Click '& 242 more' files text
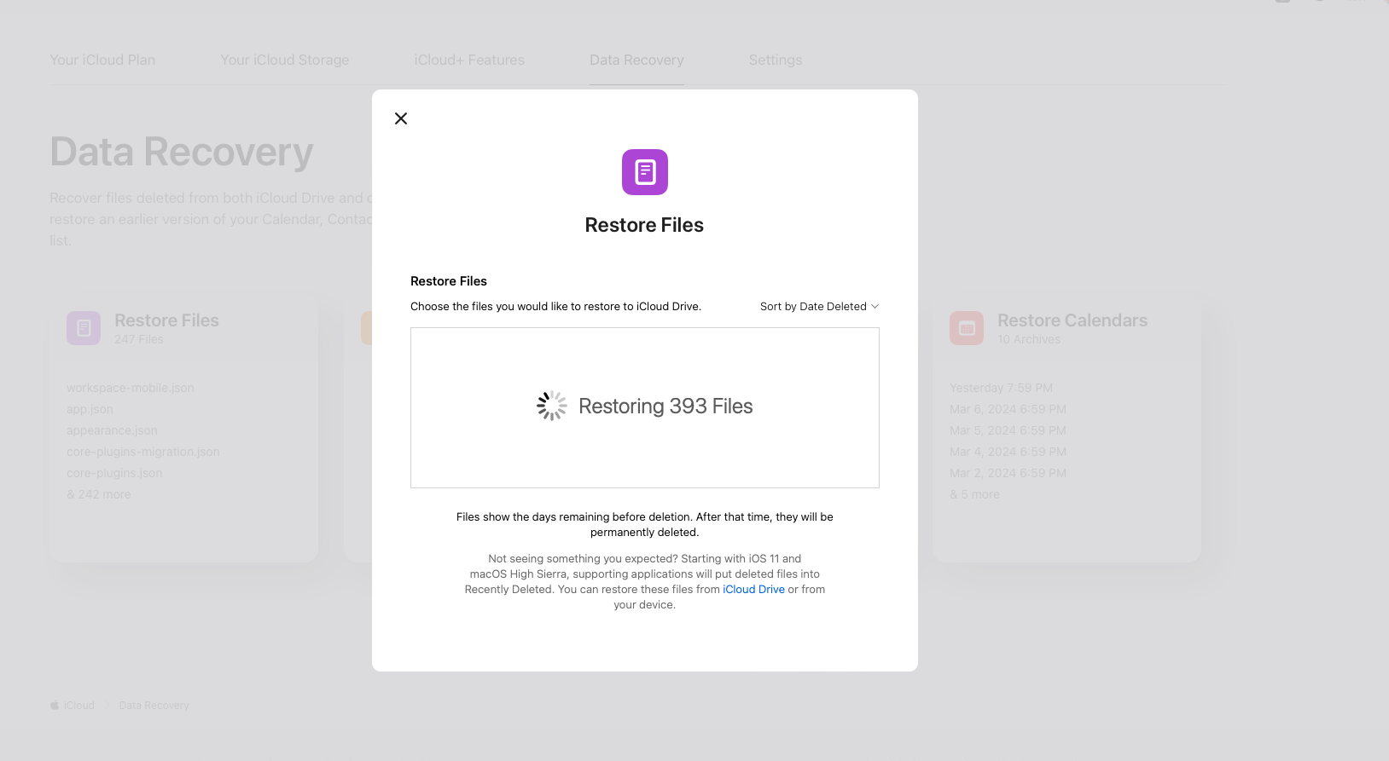Viewport: 1389px width, 761px height. (99, 494)
